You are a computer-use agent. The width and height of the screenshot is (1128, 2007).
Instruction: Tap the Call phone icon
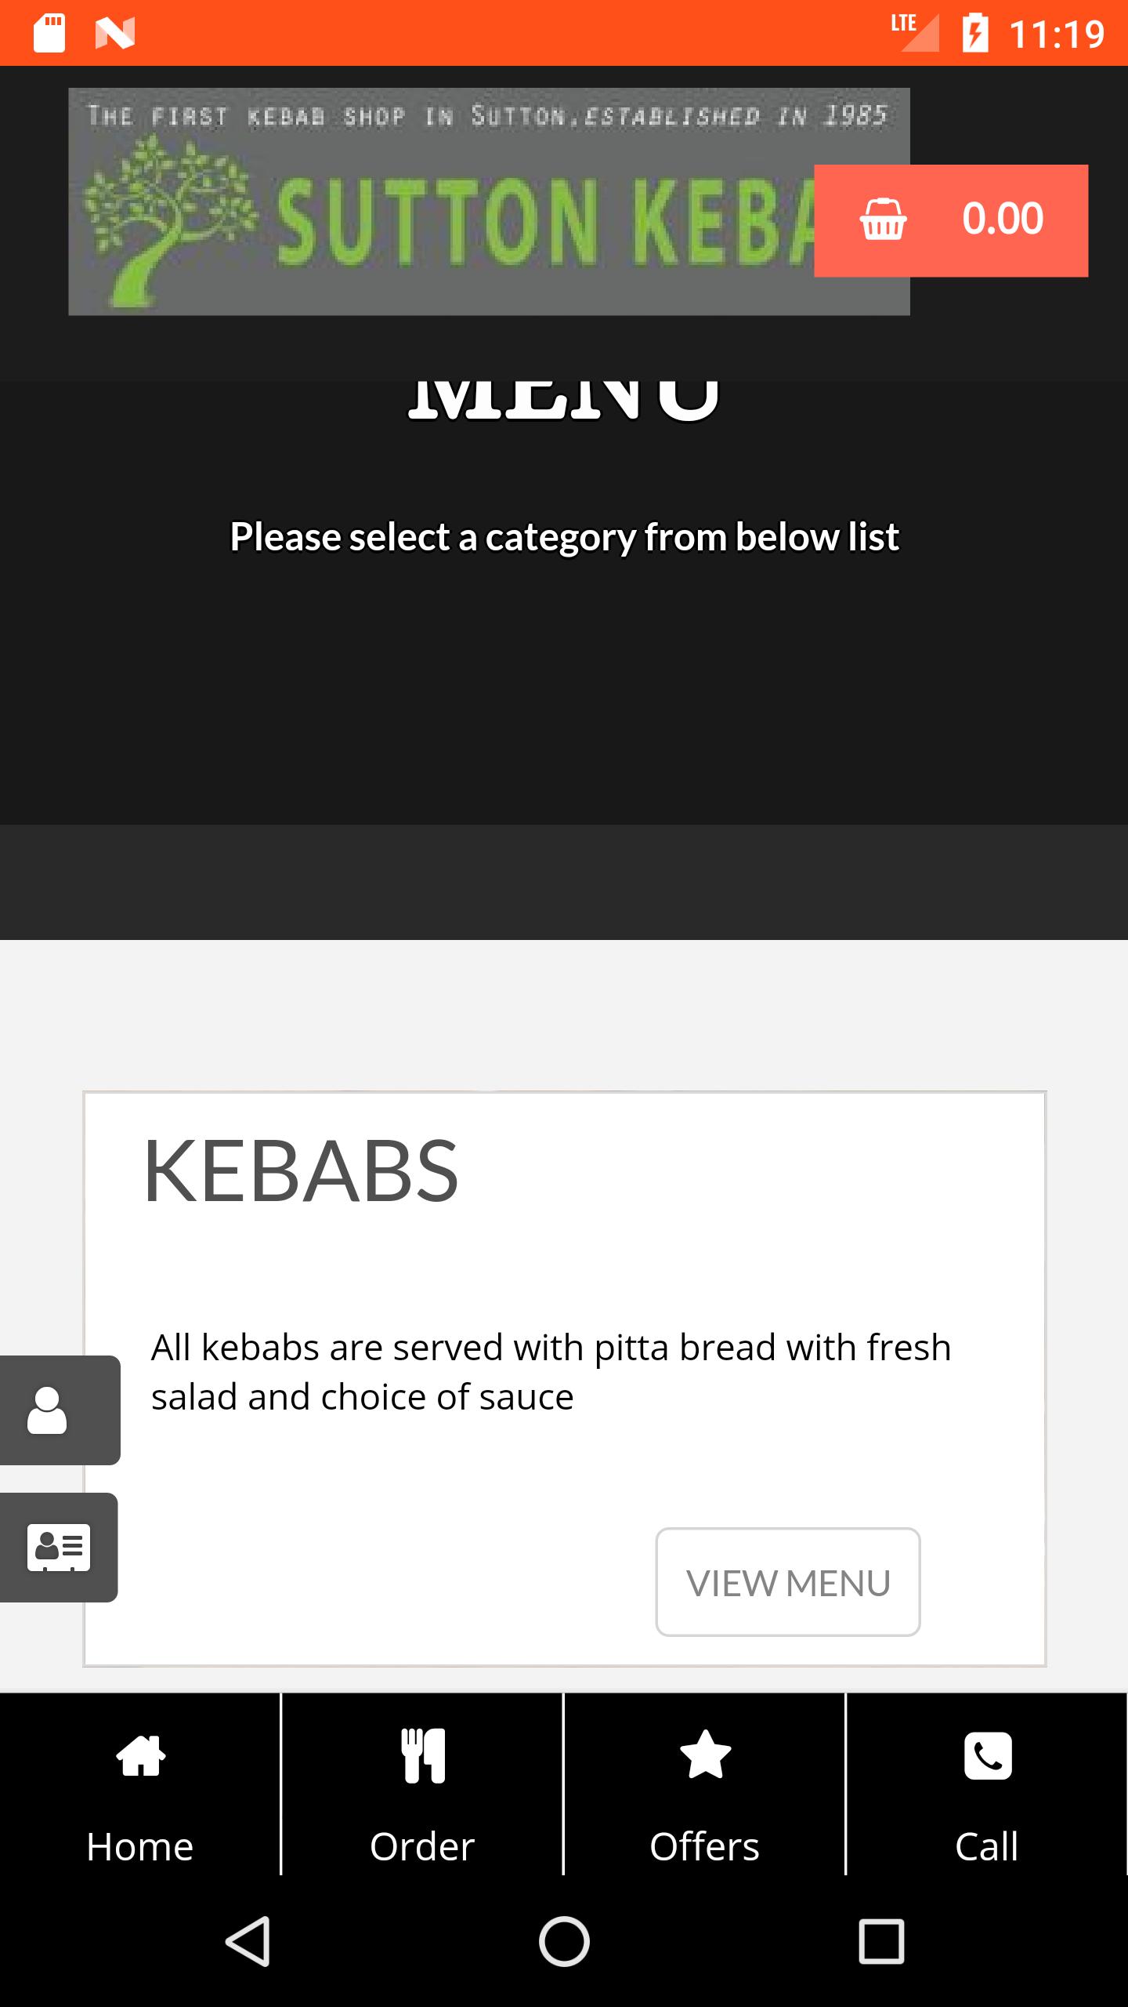pyautogui.click(x=988, y=1756)
